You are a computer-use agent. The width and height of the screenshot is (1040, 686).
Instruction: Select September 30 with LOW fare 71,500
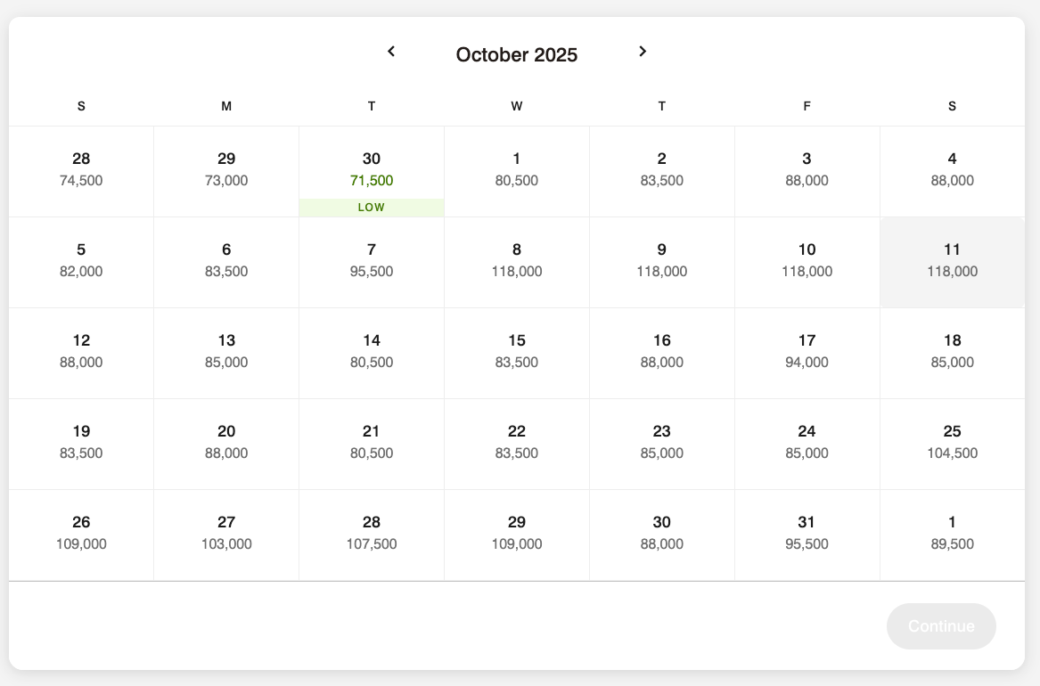[x=372, y=172]
